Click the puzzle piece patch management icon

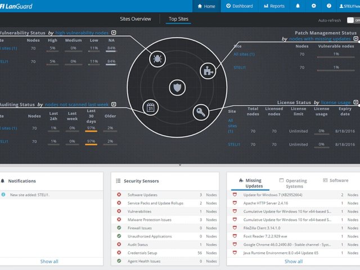(x=208, y=71)
